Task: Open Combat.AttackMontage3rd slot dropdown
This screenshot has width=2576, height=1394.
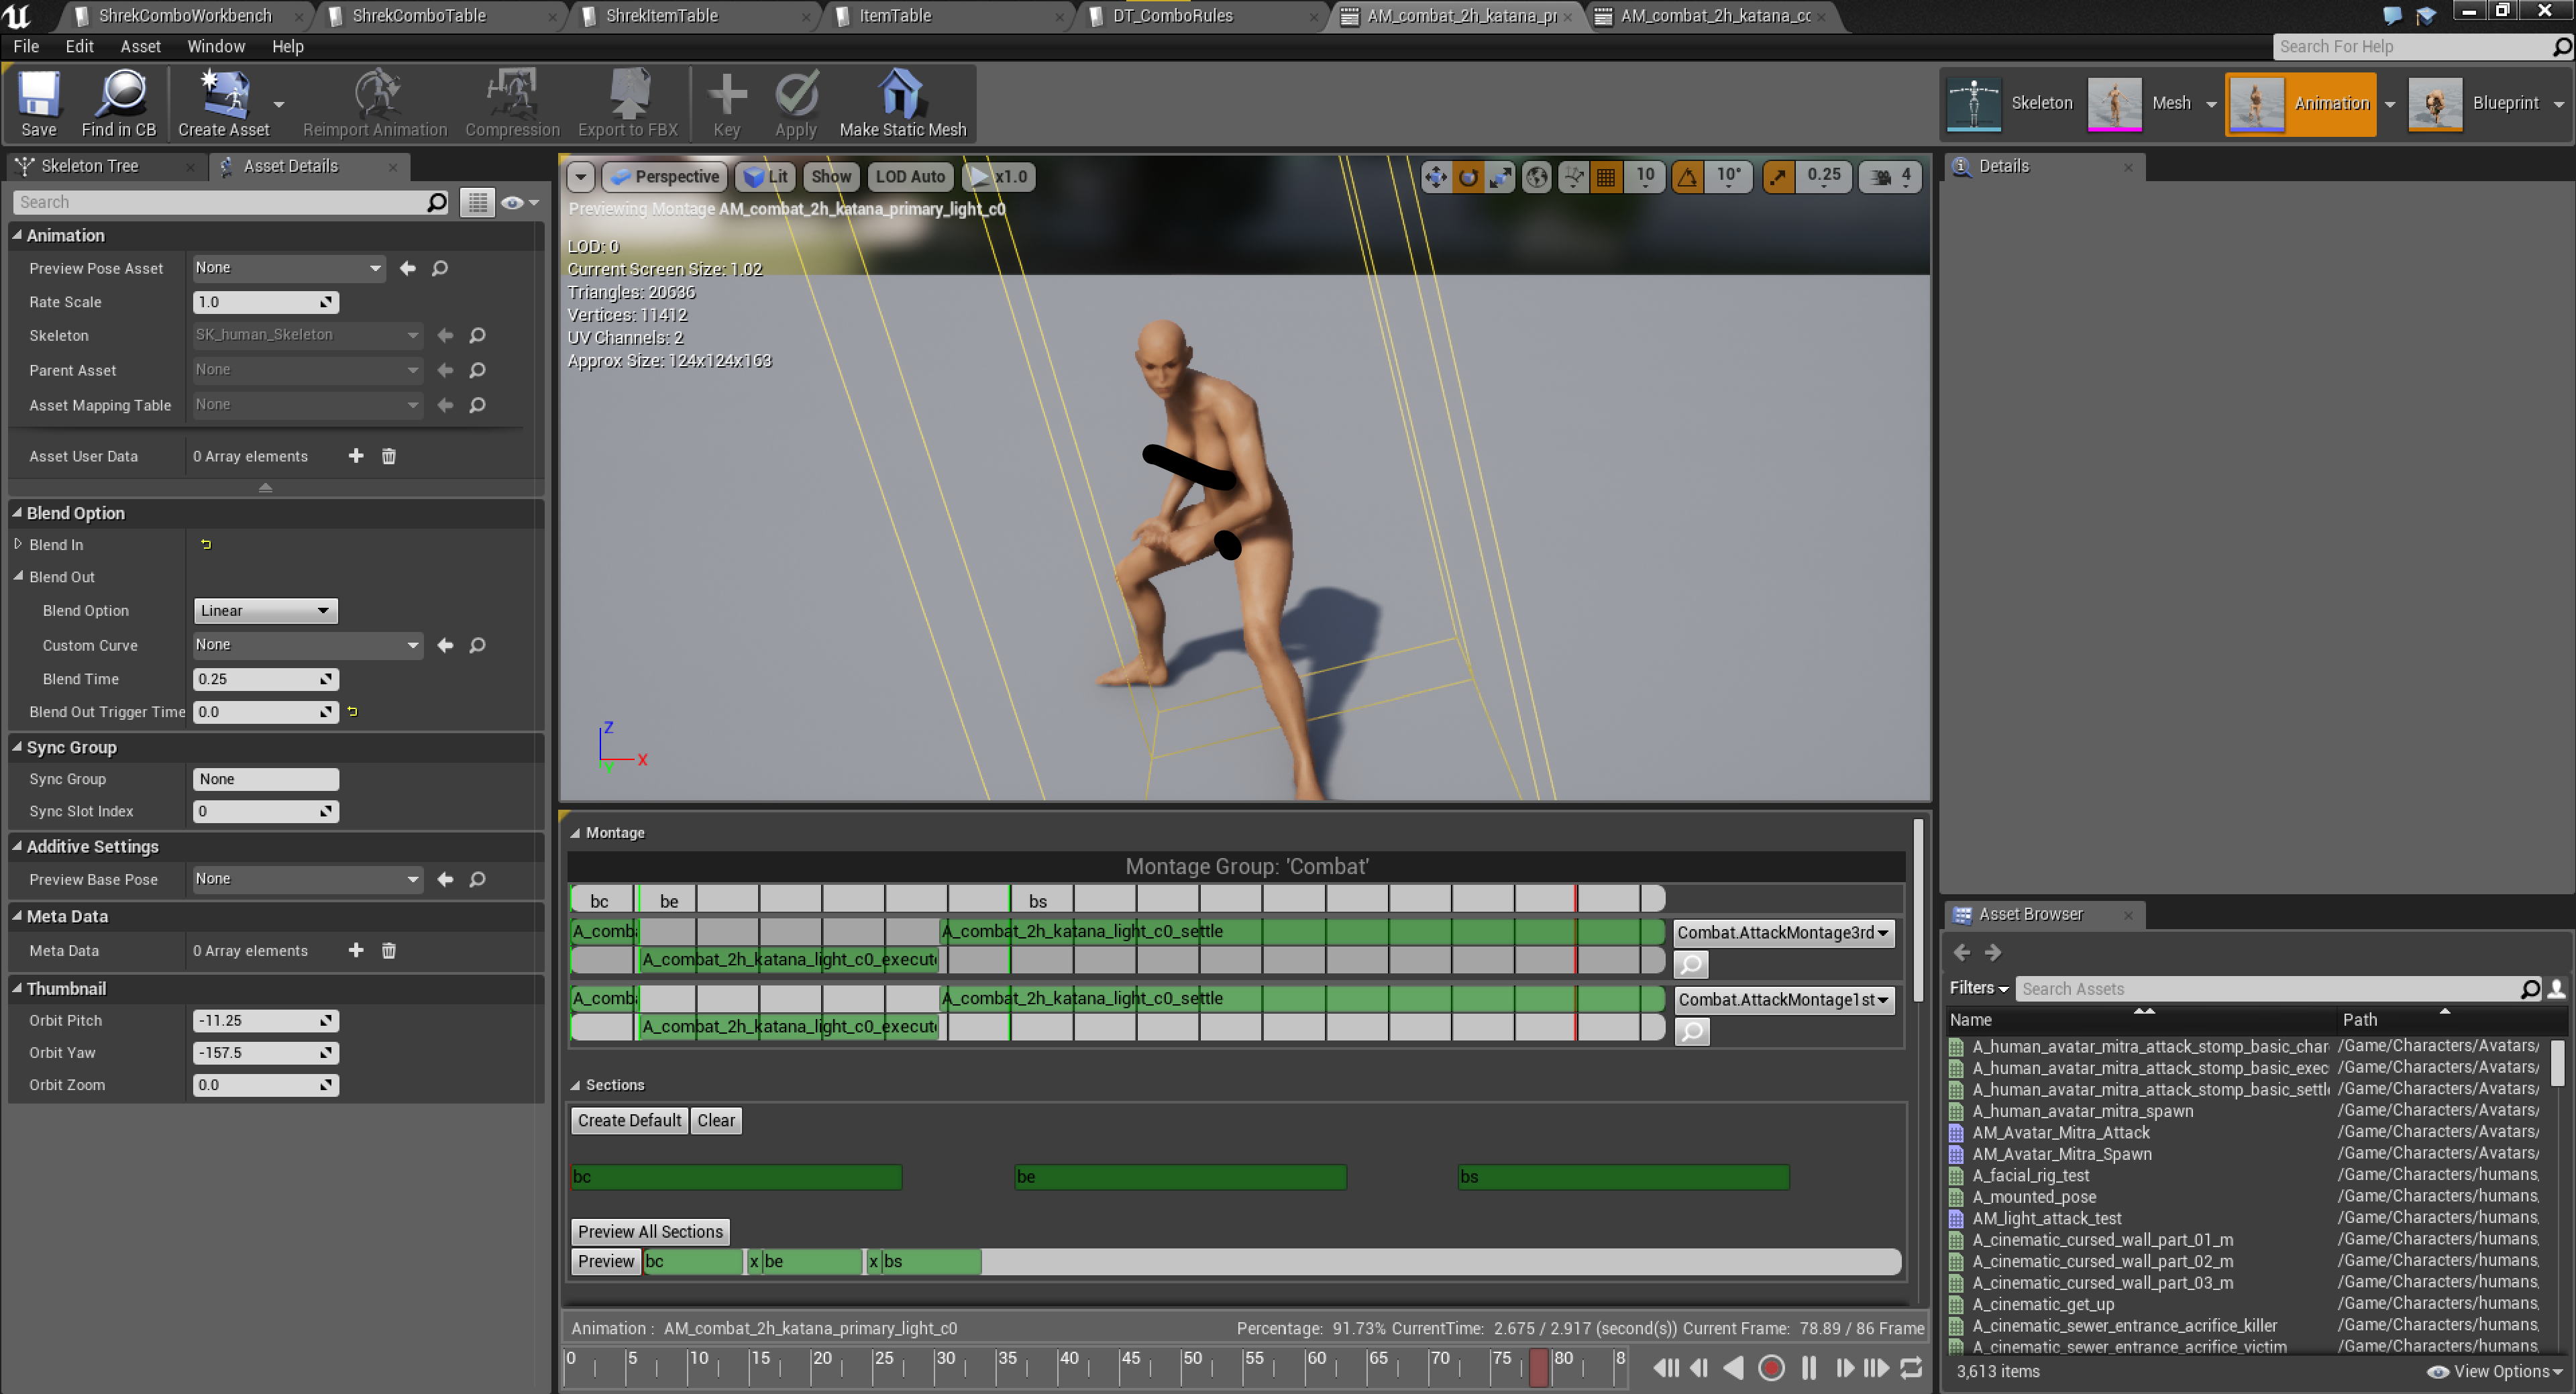Action: (x=1783, y=932)
